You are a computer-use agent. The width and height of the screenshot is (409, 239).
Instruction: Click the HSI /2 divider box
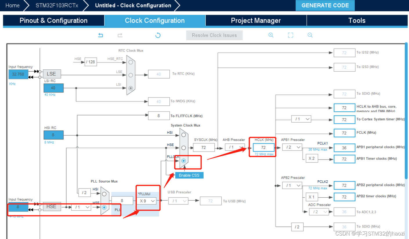84,192
